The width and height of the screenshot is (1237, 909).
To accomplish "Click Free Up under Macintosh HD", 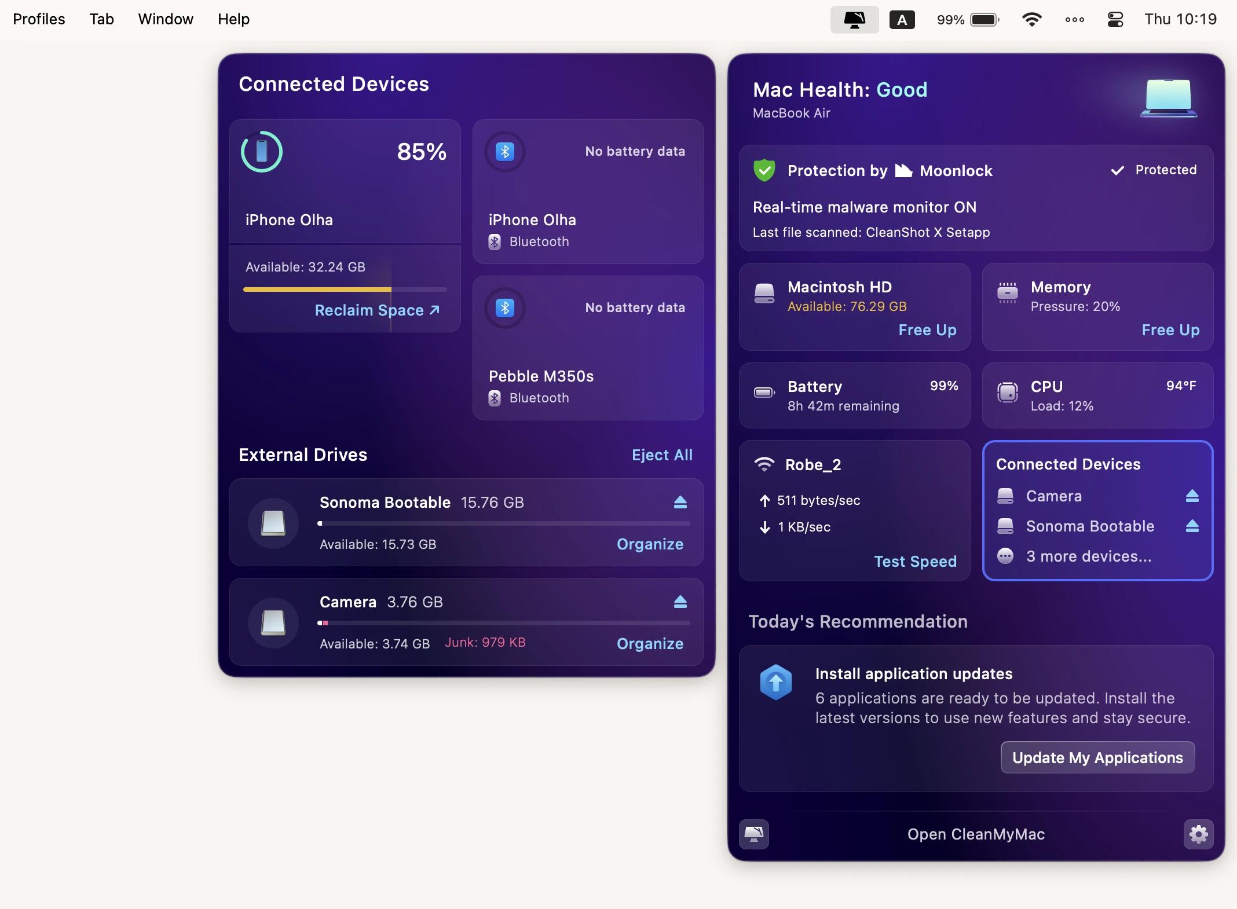I will (x=927, y=330).
